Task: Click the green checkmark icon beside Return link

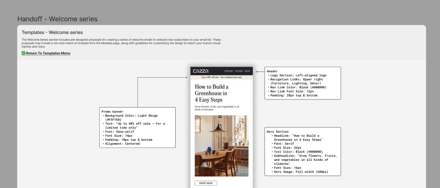Action: pyautogui.click(x=24, y=53)
